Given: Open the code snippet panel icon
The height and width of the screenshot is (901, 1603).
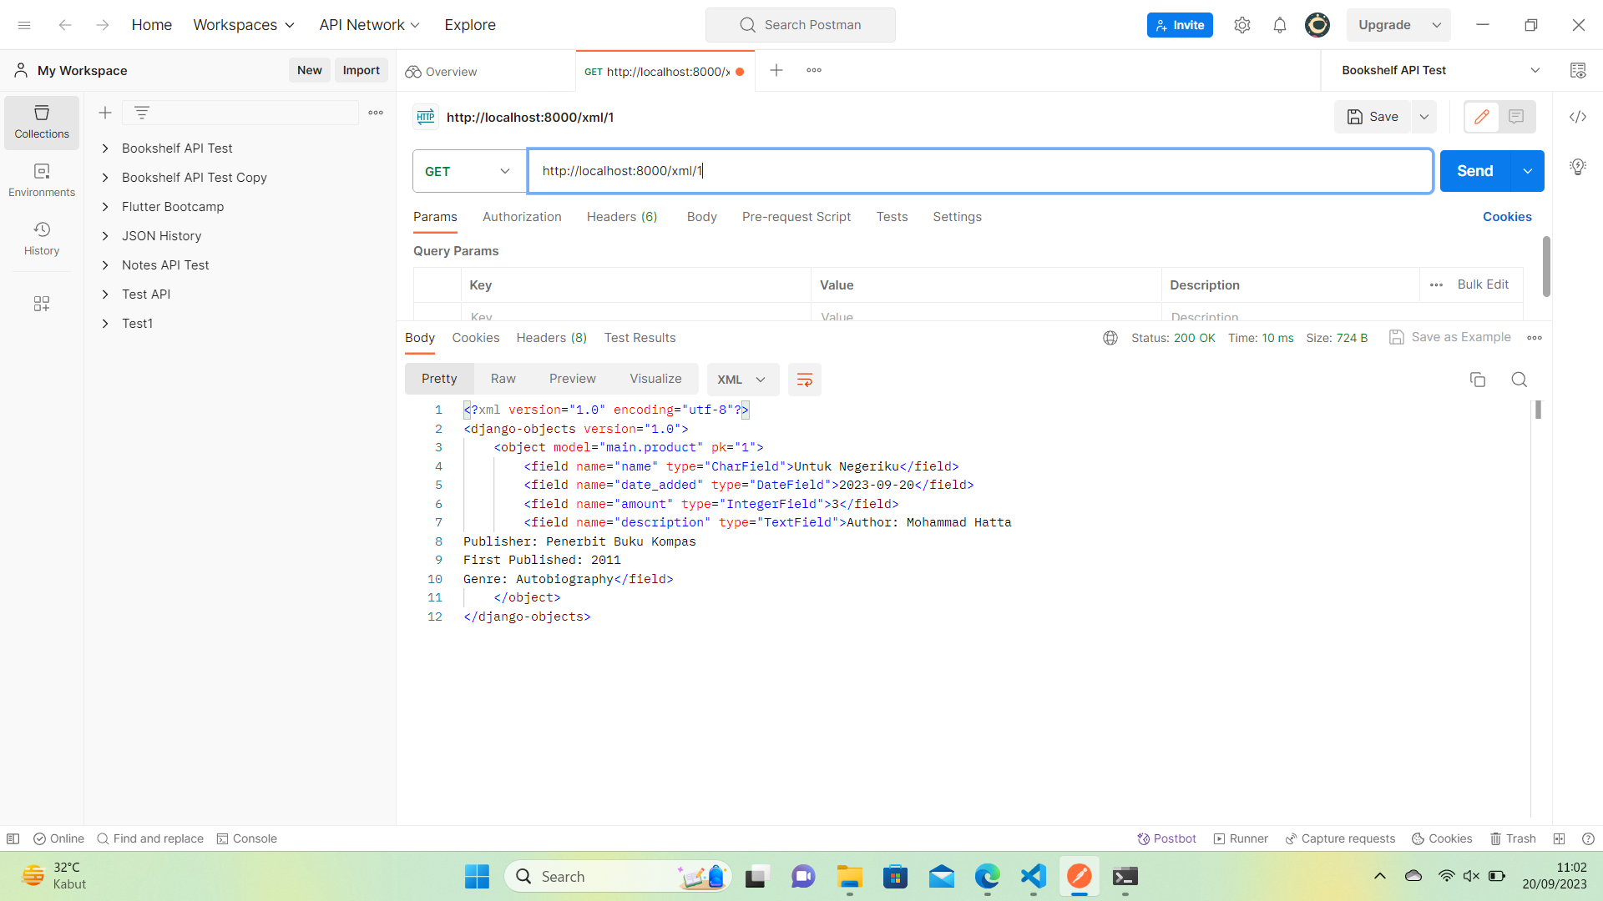Looking at the screenshot, I should [x=1578, y=117].
